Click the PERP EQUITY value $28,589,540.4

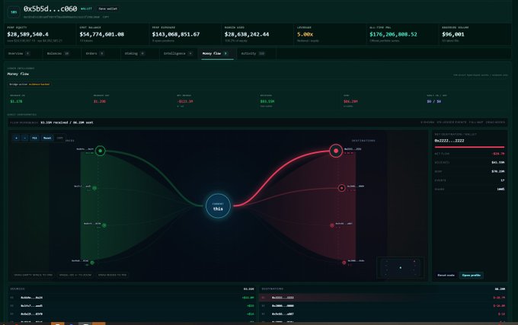27,34
